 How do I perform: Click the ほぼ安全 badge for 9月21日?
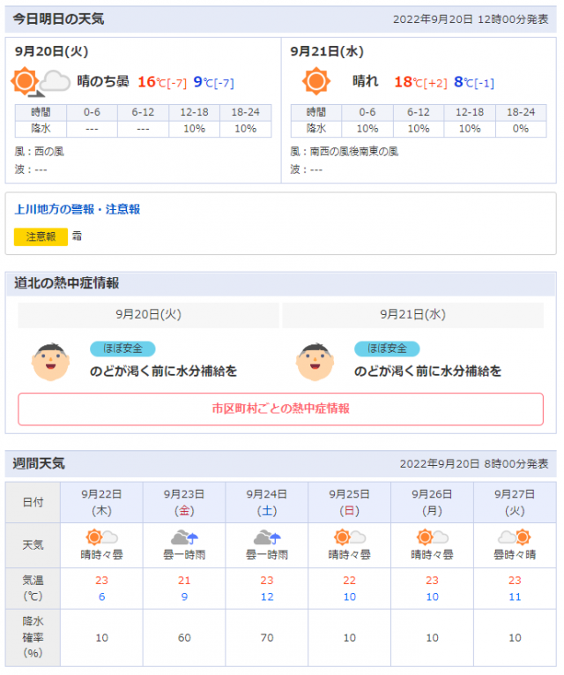[x=387, y=349]
